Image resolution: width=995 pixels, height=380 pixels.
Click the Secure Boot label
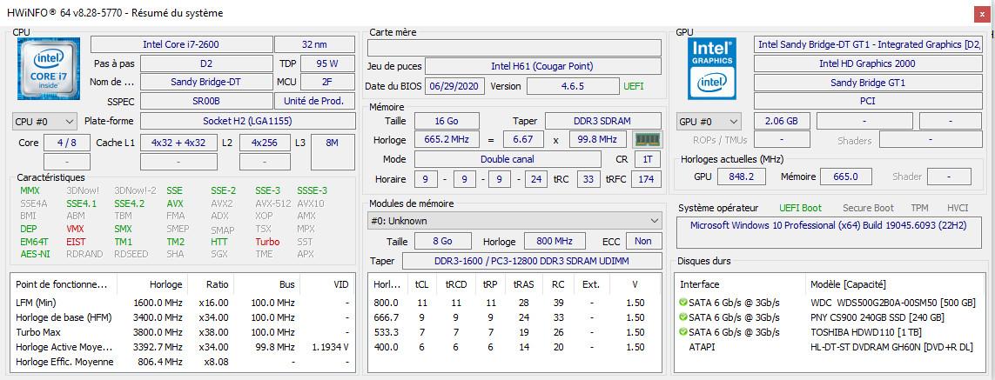(x=868, y=208)
